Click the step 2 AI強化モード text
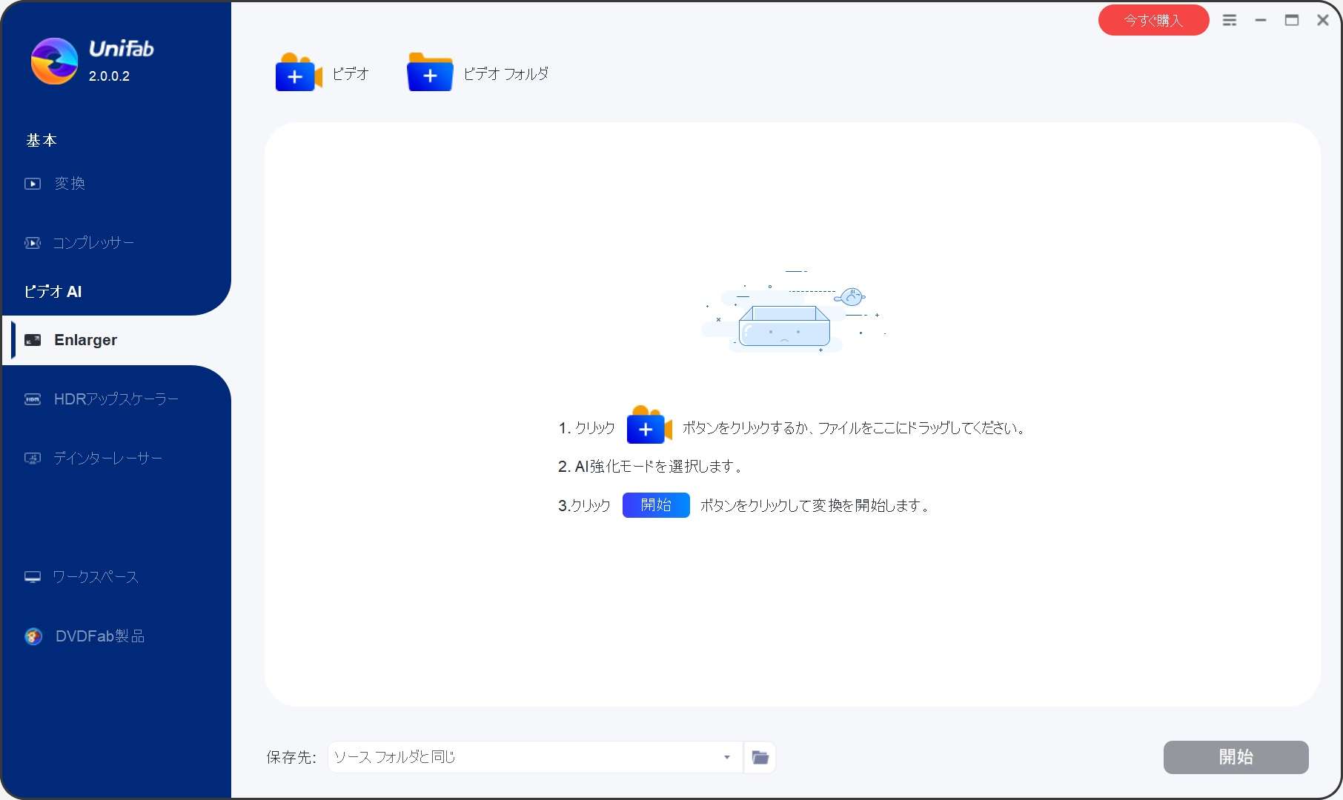 coord(650,467)
